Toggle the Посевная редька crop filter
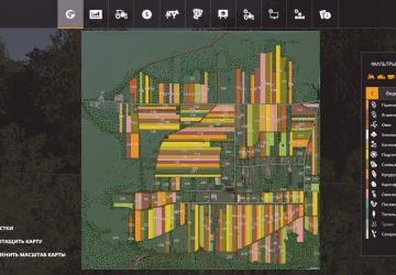The width and height of the screenshot is (396, 275). click(381, 204)
